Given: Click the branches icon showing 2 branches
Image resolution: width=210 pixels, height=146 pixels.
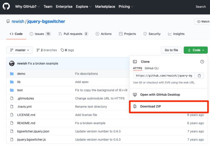Looking at the screenshot, I should click(38, 50).
